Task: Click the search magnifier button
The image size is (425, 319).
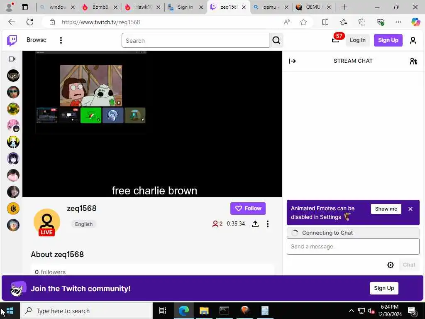Action: coord(276,40)
